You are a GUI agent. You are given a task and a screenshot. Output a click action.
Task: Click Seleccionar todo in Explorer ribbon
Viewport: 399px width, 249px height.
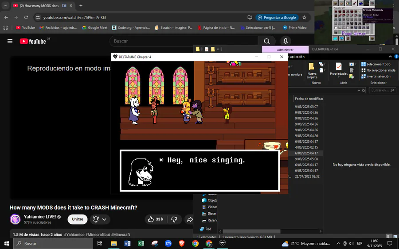click(376, 64)
